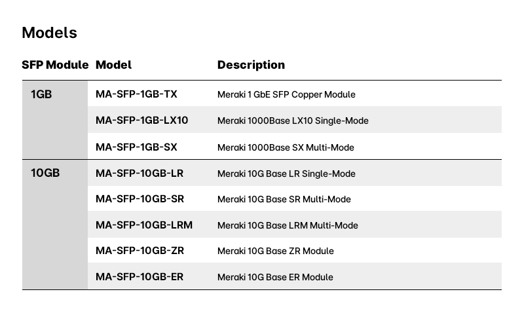Click the Models heading
Screen dimensions: 524x313
[49, 33]
